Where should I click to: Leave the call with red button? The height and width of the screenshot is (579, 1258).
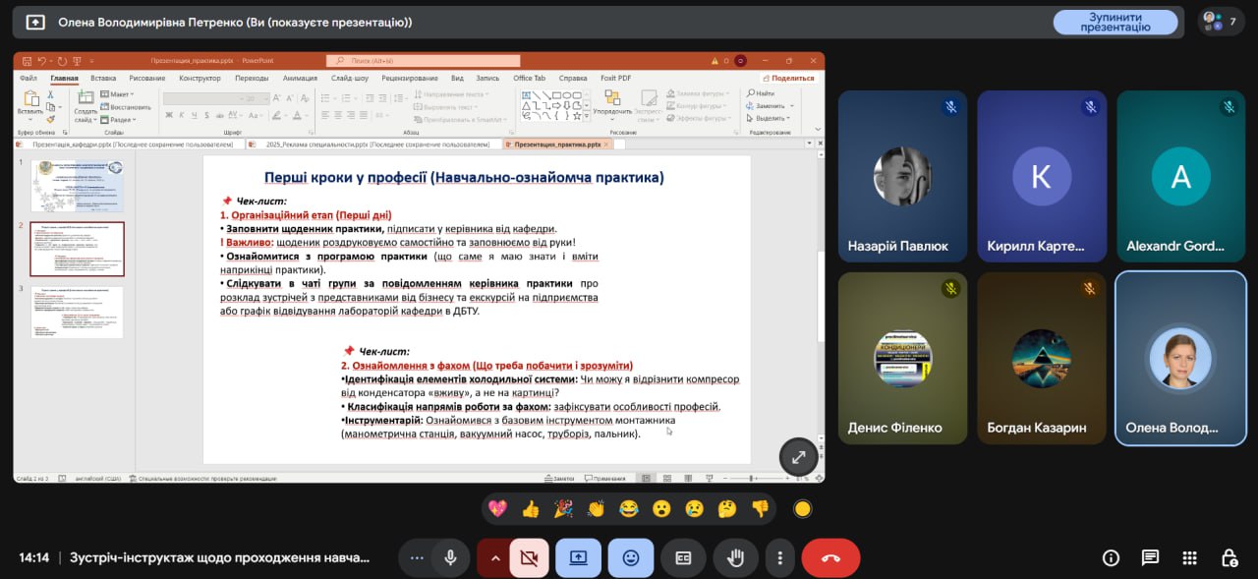point(830,557)
